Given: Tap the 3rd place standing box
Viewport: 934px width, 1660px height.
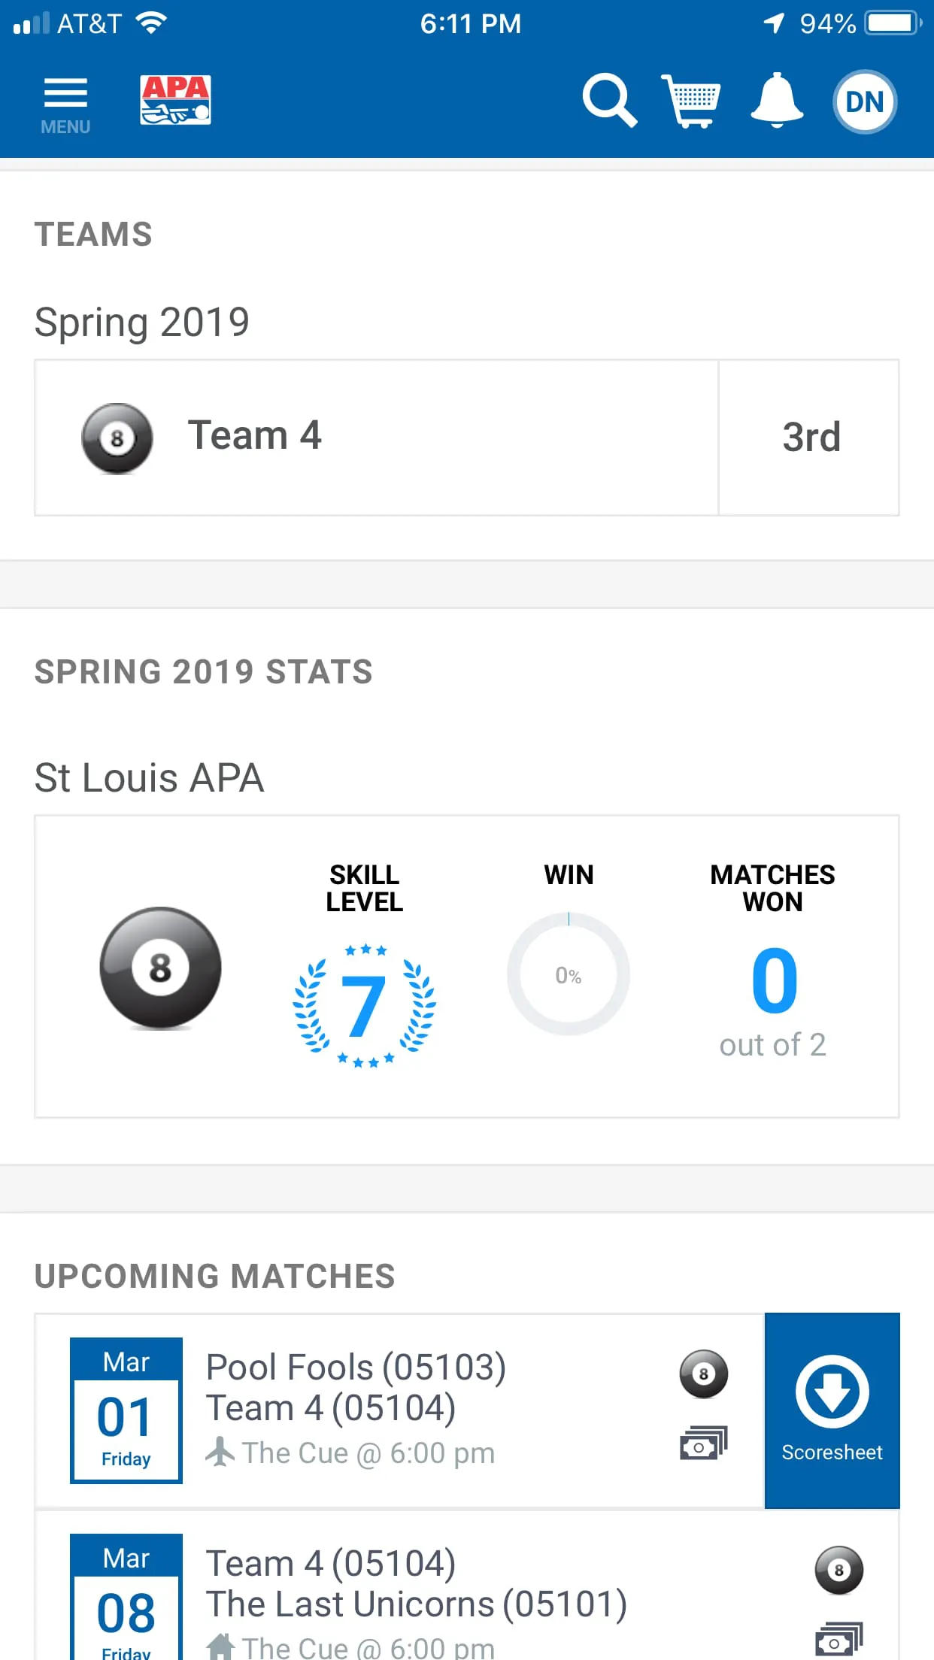Looking at the screenshot, I should coord(810,437).
